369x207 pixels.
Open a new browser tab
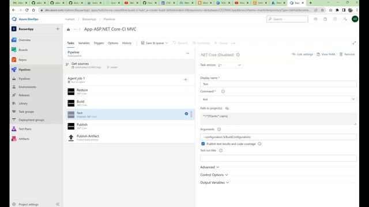click(x=310, y=3)
